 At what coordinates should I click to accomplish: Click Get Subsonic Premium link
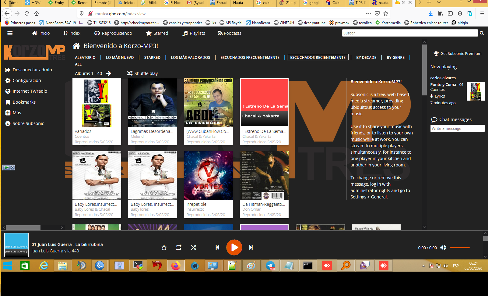pyautogui.click(x=458, y=53)
